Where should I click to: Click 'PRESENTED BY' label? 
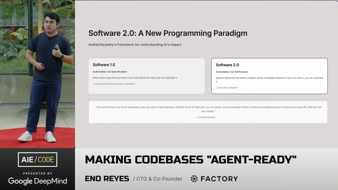(x=37, y=173)
